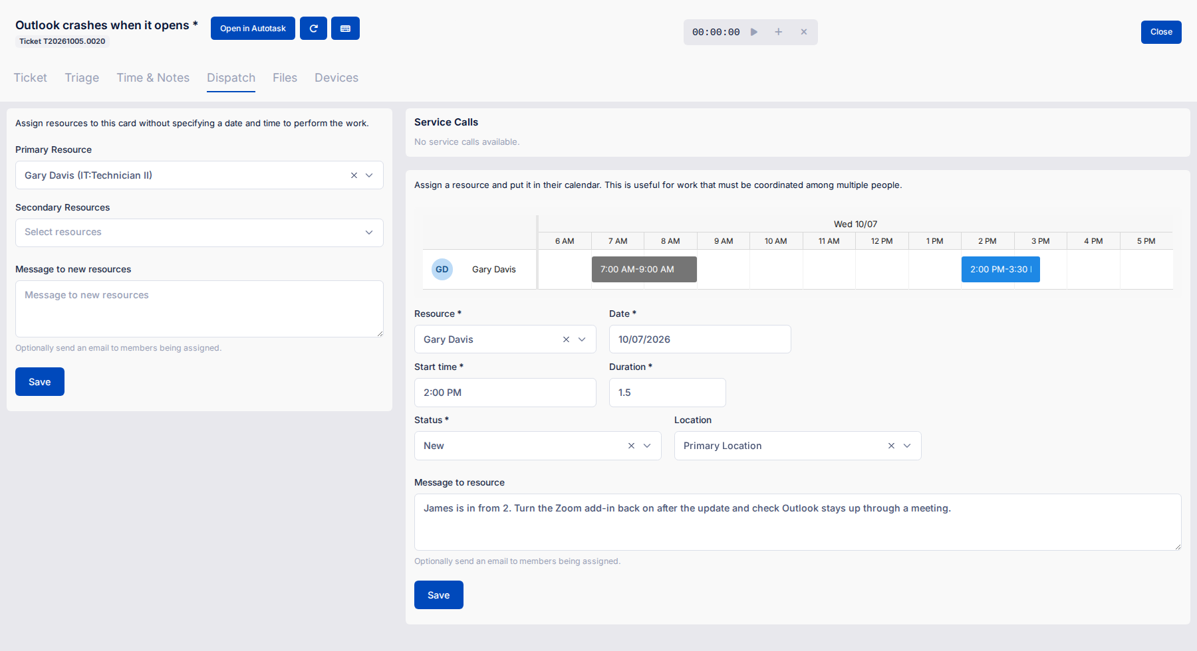Screen dimensions: 1197x651
Task: Expand the Location dropdown chevron
Action: coord(907,446)
